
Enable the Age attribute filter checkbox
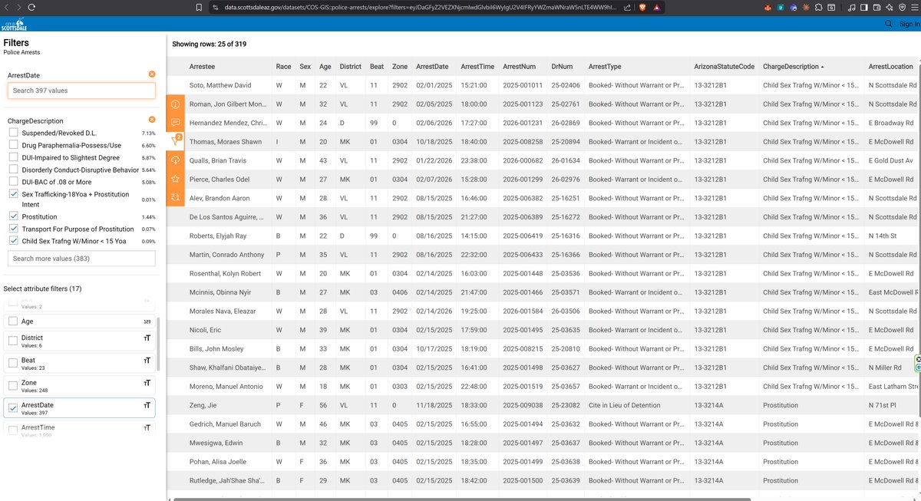point(13,321)
